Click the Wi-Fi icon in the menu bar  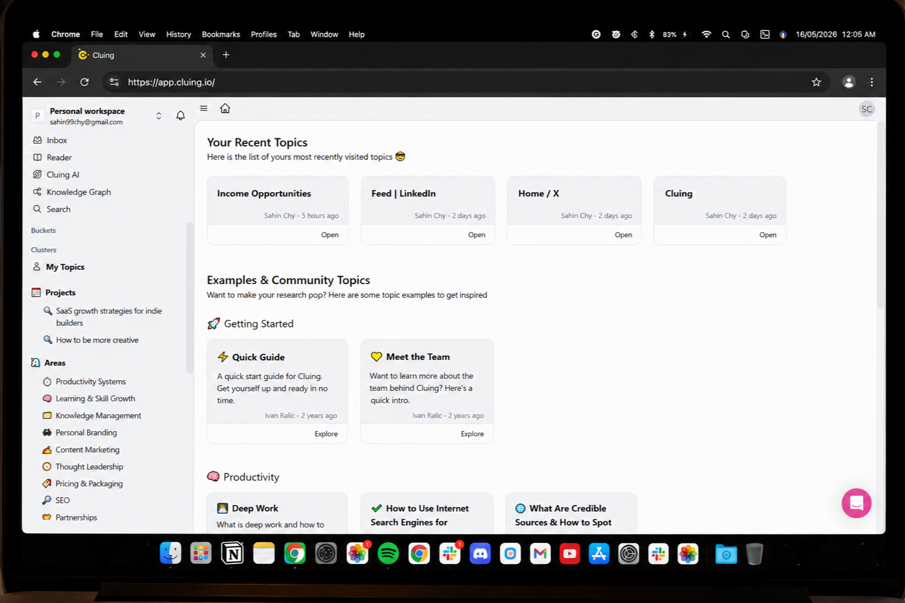click(706, 34)
